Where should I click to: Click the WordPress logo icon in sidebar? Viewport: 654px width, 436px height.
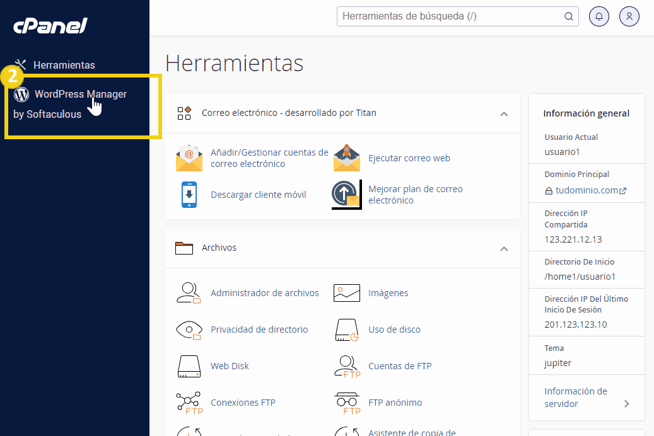pos(21,95)
